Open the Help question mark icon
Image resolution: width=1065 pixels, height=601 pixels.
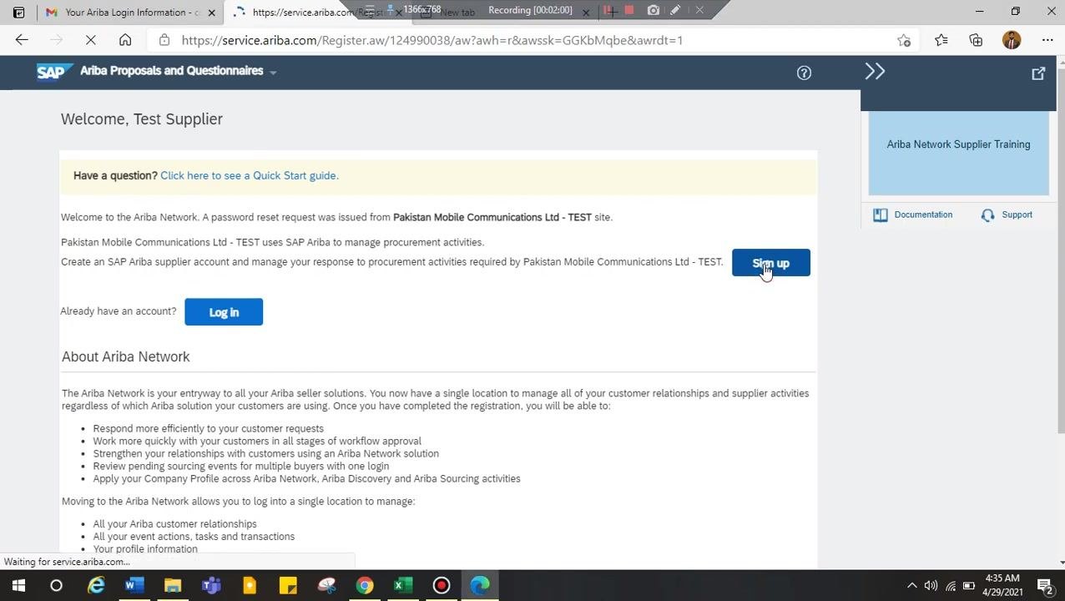coord(804,73)
